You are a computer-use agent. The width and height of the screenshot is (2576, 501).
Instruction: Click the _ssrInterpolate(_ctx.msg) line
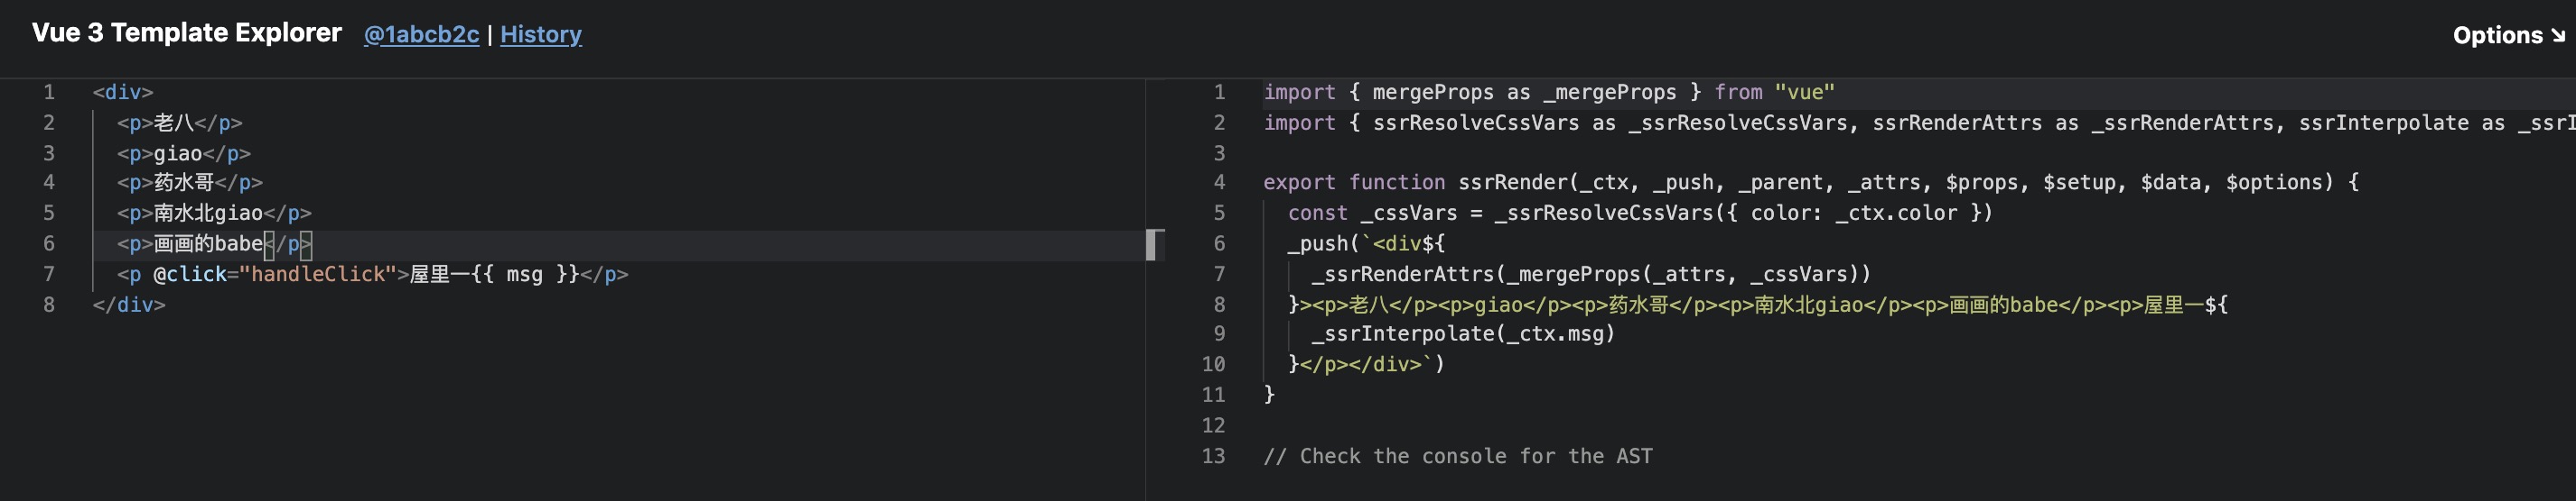(1463, 334)
